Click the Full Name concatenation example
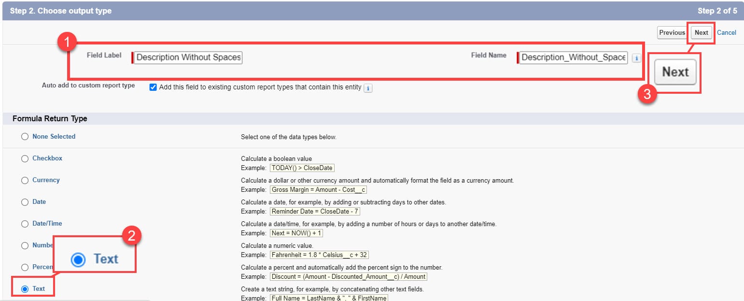 (328, 298)
